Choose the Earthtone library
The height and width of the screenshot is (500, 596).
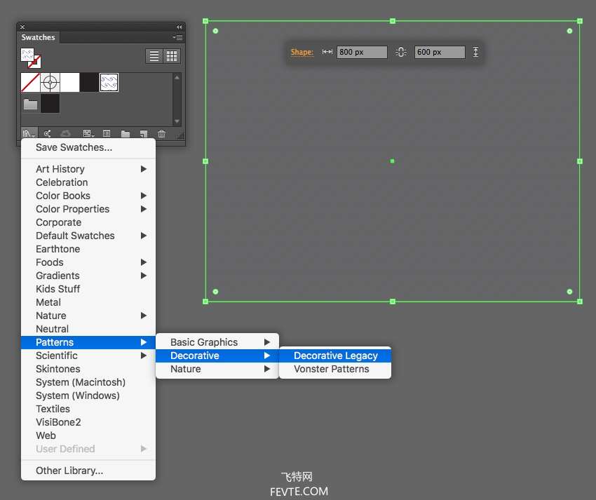click(88, 249)
